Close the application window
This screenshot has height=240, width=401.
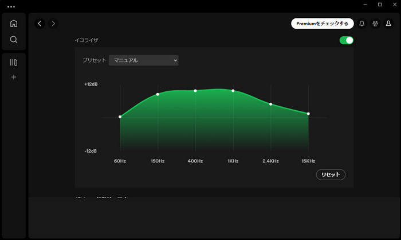[395, 5]
